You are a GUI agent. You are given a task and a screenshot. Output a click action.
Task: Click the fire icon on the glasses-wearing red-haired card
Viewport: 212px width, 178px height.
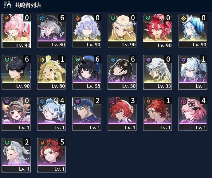pos(148,101)
